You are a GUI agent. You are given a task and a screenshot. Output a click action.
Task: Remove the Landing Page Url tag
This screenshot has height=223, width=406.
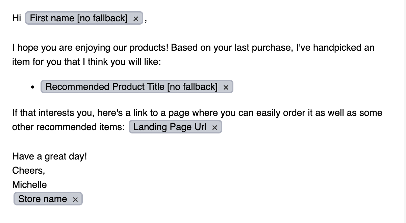214,128
